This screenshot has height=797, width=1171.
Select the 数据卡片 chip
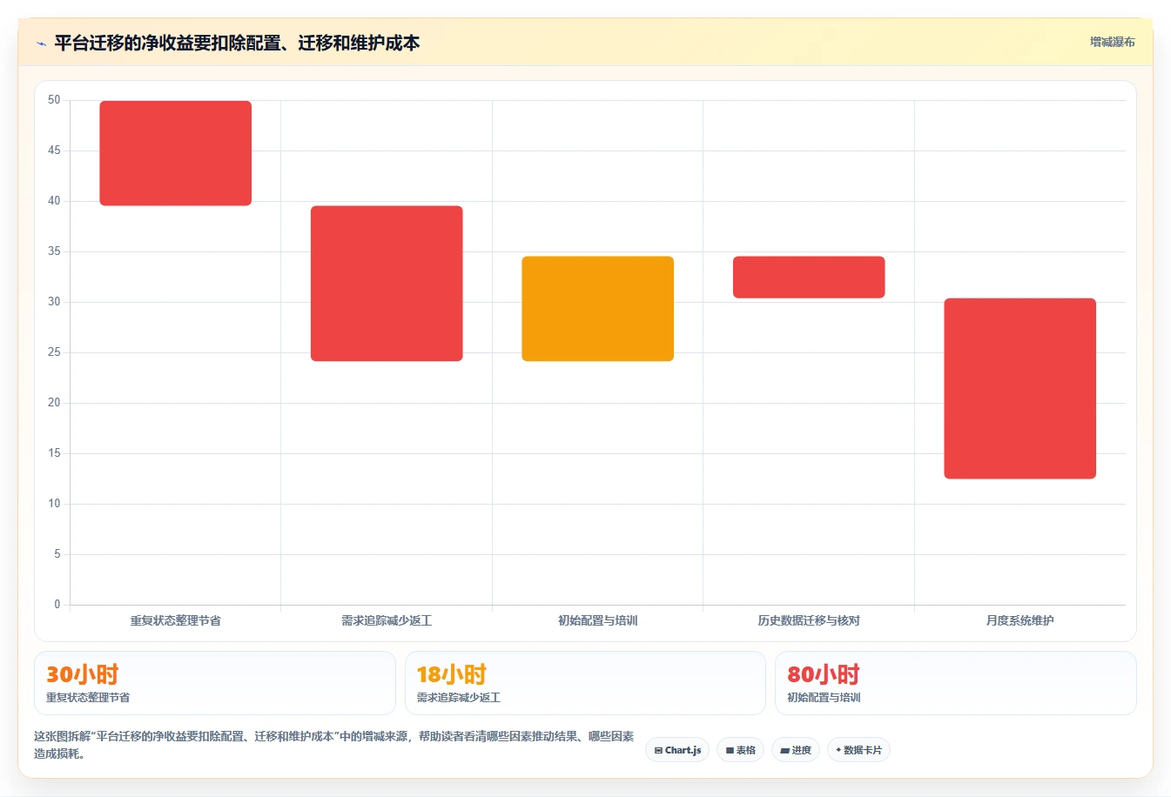pos(858,750)
